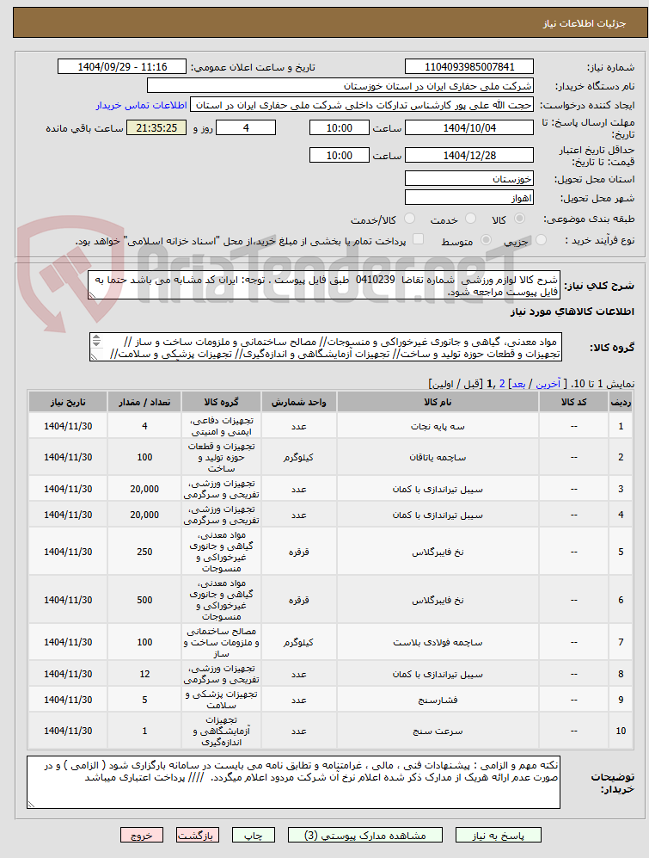649x858 pixels.
Task: Click the buyer organization name field
Action: click(340, 86)
